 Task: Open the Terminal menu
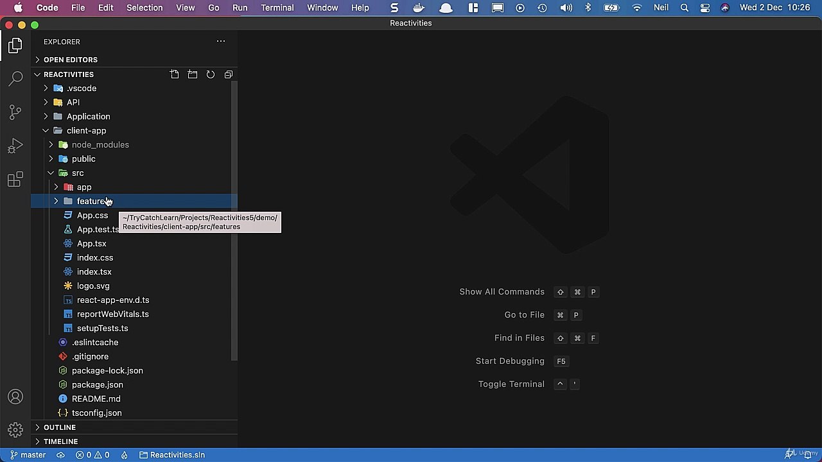pos(277,8)
